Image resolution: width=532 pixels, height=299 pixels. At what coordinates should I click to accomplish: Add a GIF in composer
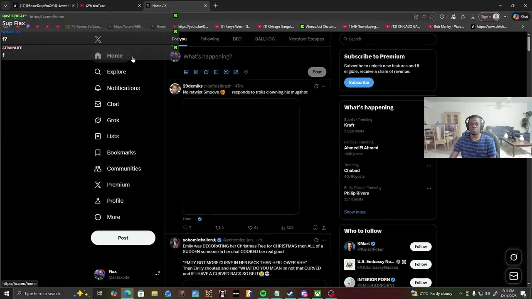(196, 72)
